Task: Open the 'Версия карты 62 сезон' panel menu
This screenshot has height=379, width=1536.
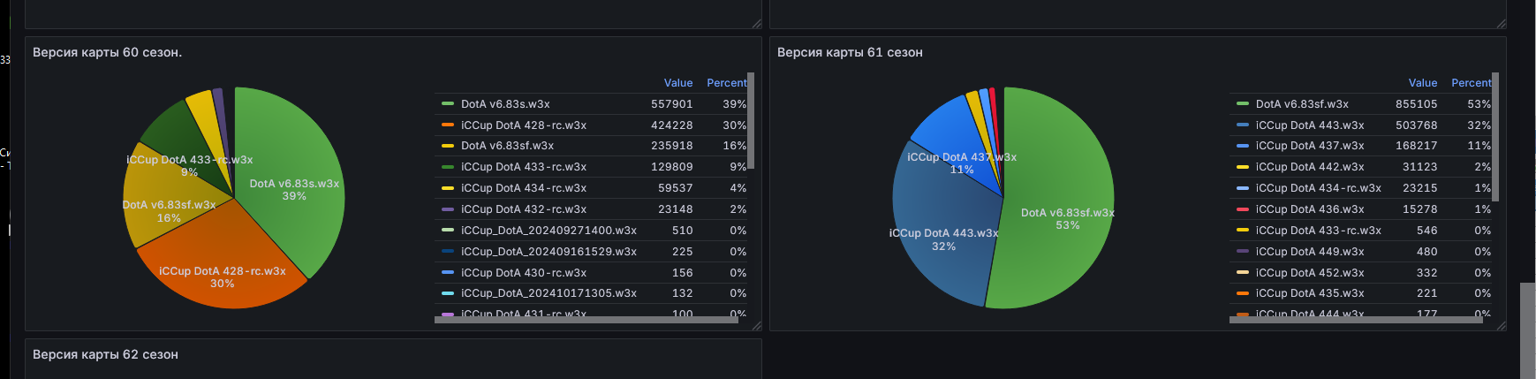Action: pos(105,355)
